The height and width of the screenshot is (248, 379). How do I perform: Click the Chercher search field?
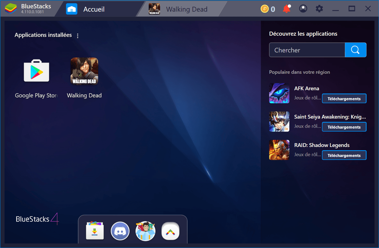(x=307, y=50)
